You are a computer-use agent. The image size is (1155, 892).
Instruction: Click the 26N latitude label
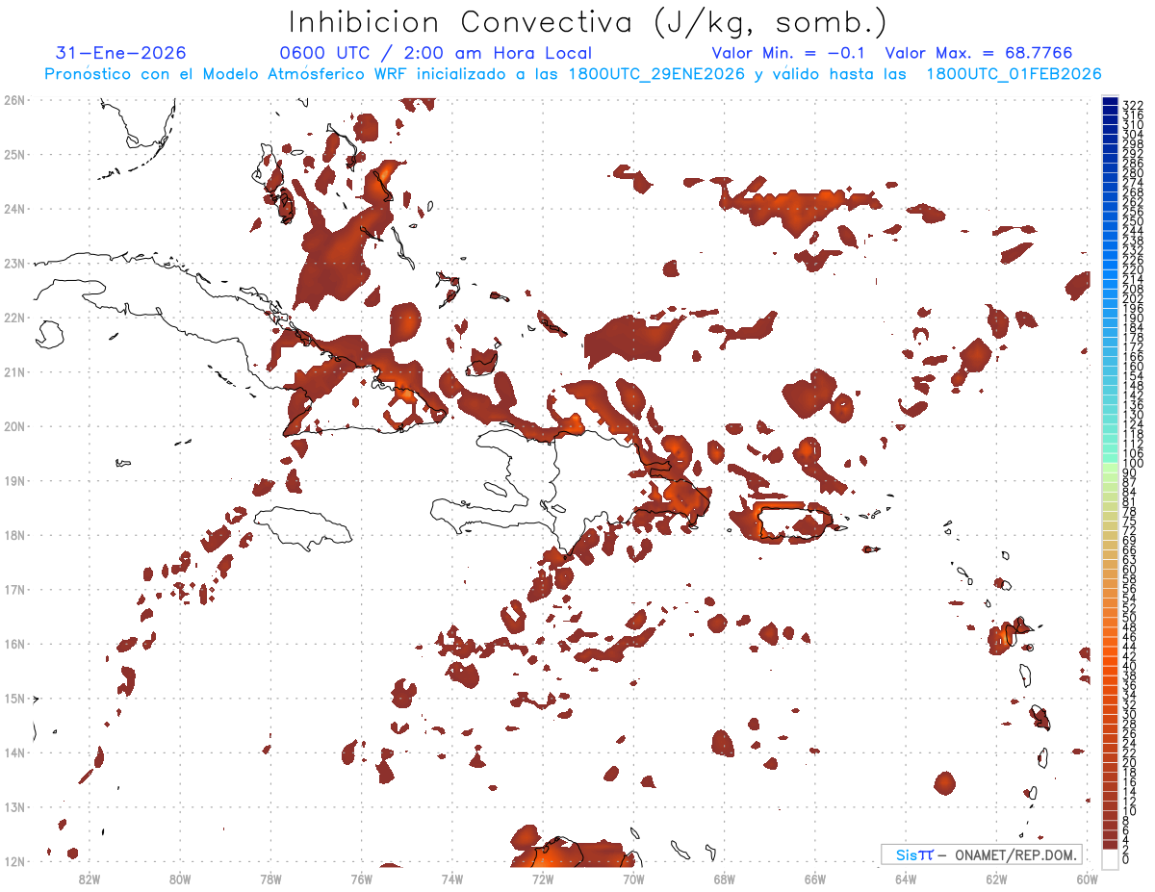pyautogui.click(x=14, y=100)
